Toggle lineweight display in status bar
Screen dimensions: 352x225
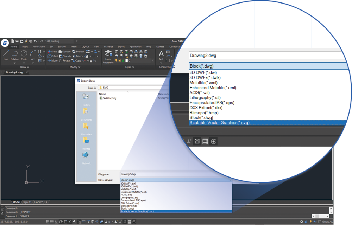pyautogui.click(x=83, y=221)
